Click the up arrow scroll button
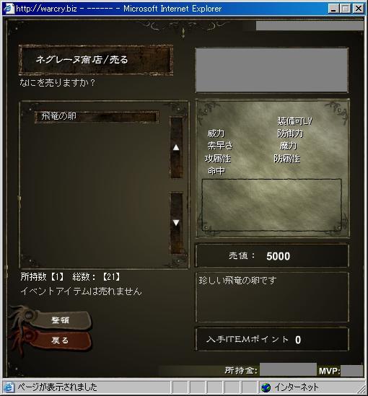The image size is (368, 396). [x=176, y=147]
